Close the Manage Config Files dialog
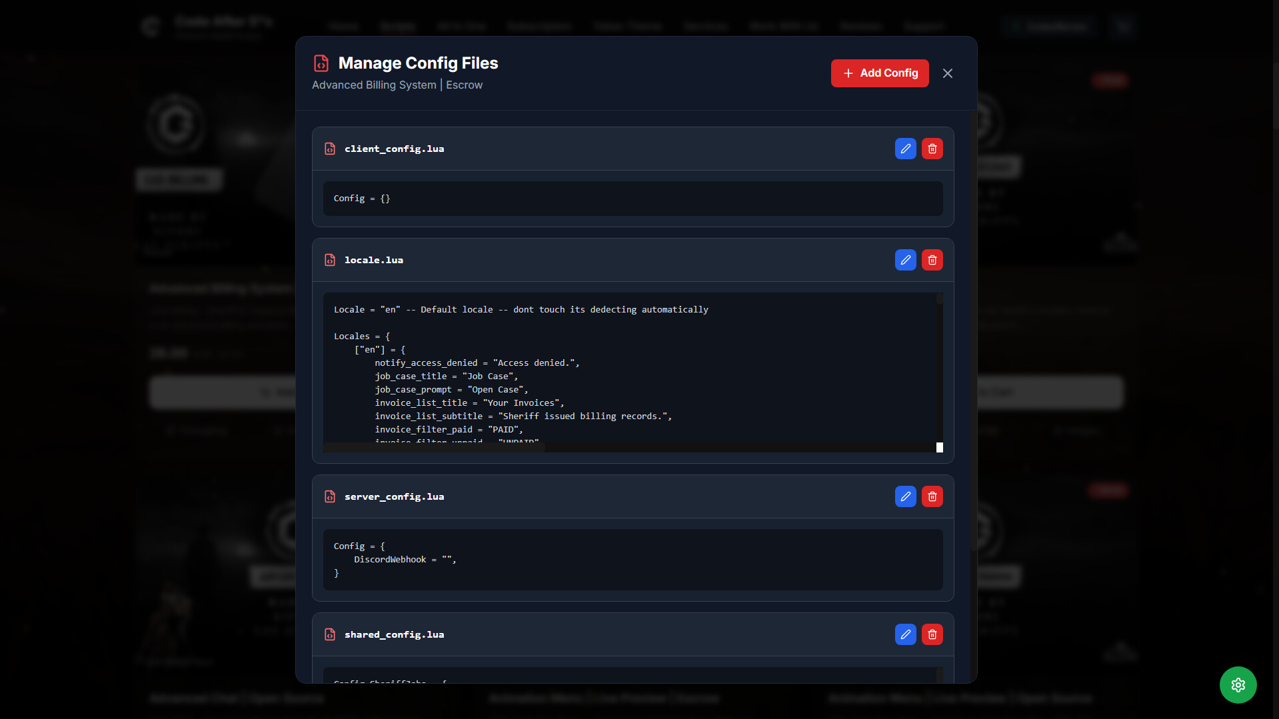 tap(947, 73)
